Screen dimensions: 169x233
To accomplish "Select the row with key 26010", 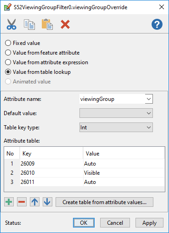I will [x=84, y=173].
